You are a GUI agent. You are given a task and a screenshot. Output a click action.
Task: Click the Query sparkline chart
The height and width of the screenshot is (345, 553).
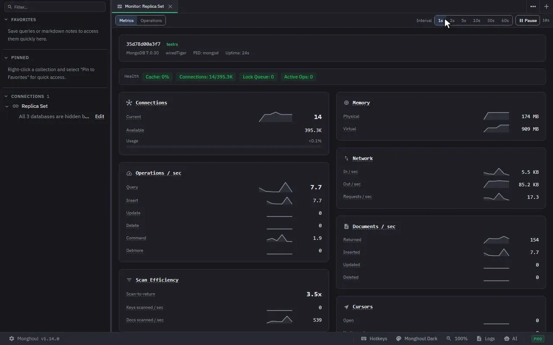[276, 187]
